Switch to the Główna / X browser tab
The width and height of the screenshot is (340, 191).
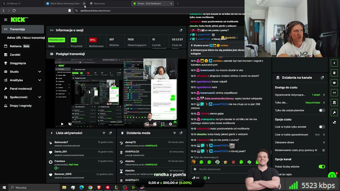(x=21, y=3)
